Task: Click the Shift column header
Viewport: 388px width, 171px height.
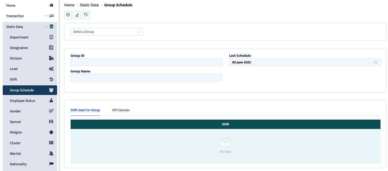Action: 225,124
